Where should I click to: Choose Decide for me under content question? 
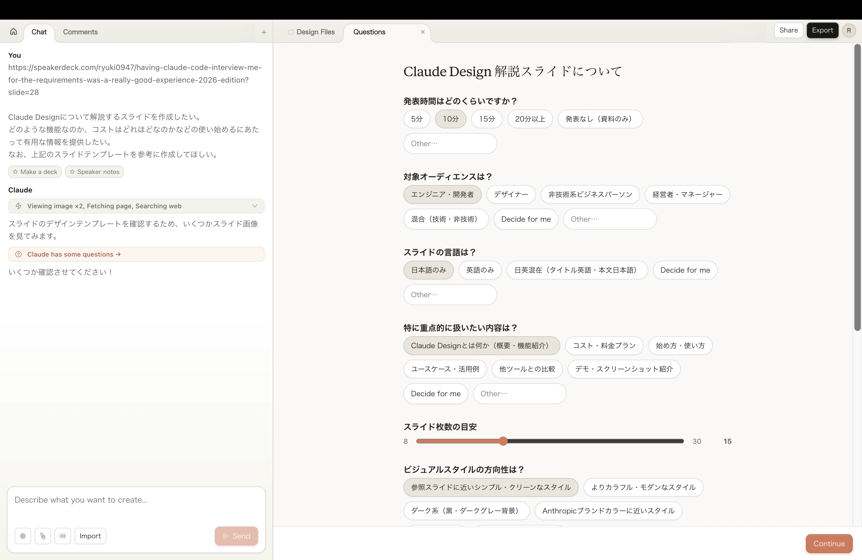click(x=436, y=393)
